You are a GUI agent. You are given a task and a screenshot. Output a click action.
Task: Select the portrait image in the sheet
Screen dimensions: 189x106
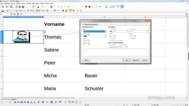click(21, 36)
